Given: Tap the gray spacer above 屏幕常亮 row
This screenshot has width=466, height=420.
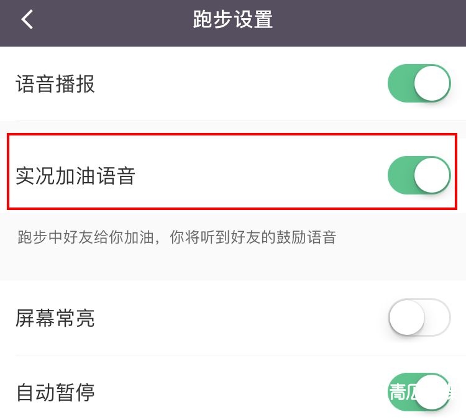Looking at the screenshot, I should tap(233, 268).
